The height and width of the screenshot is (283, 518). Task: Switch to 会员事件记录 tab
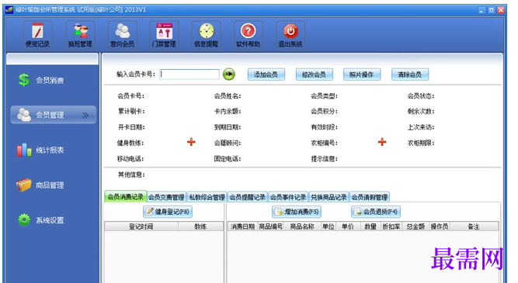coord(288,197)
